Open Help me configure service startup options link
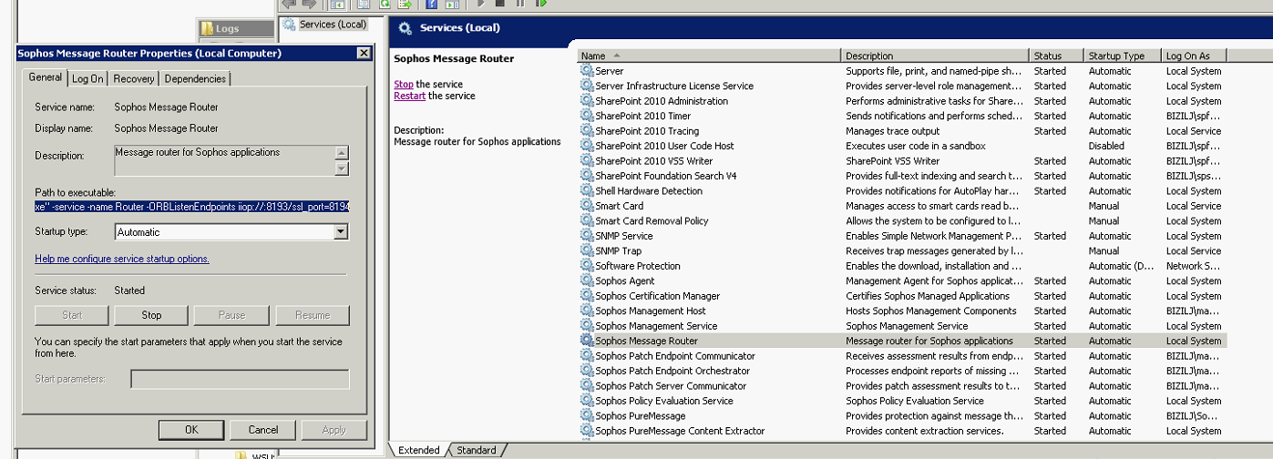Viewport: 1273px width, 459px height. point(122,259)
